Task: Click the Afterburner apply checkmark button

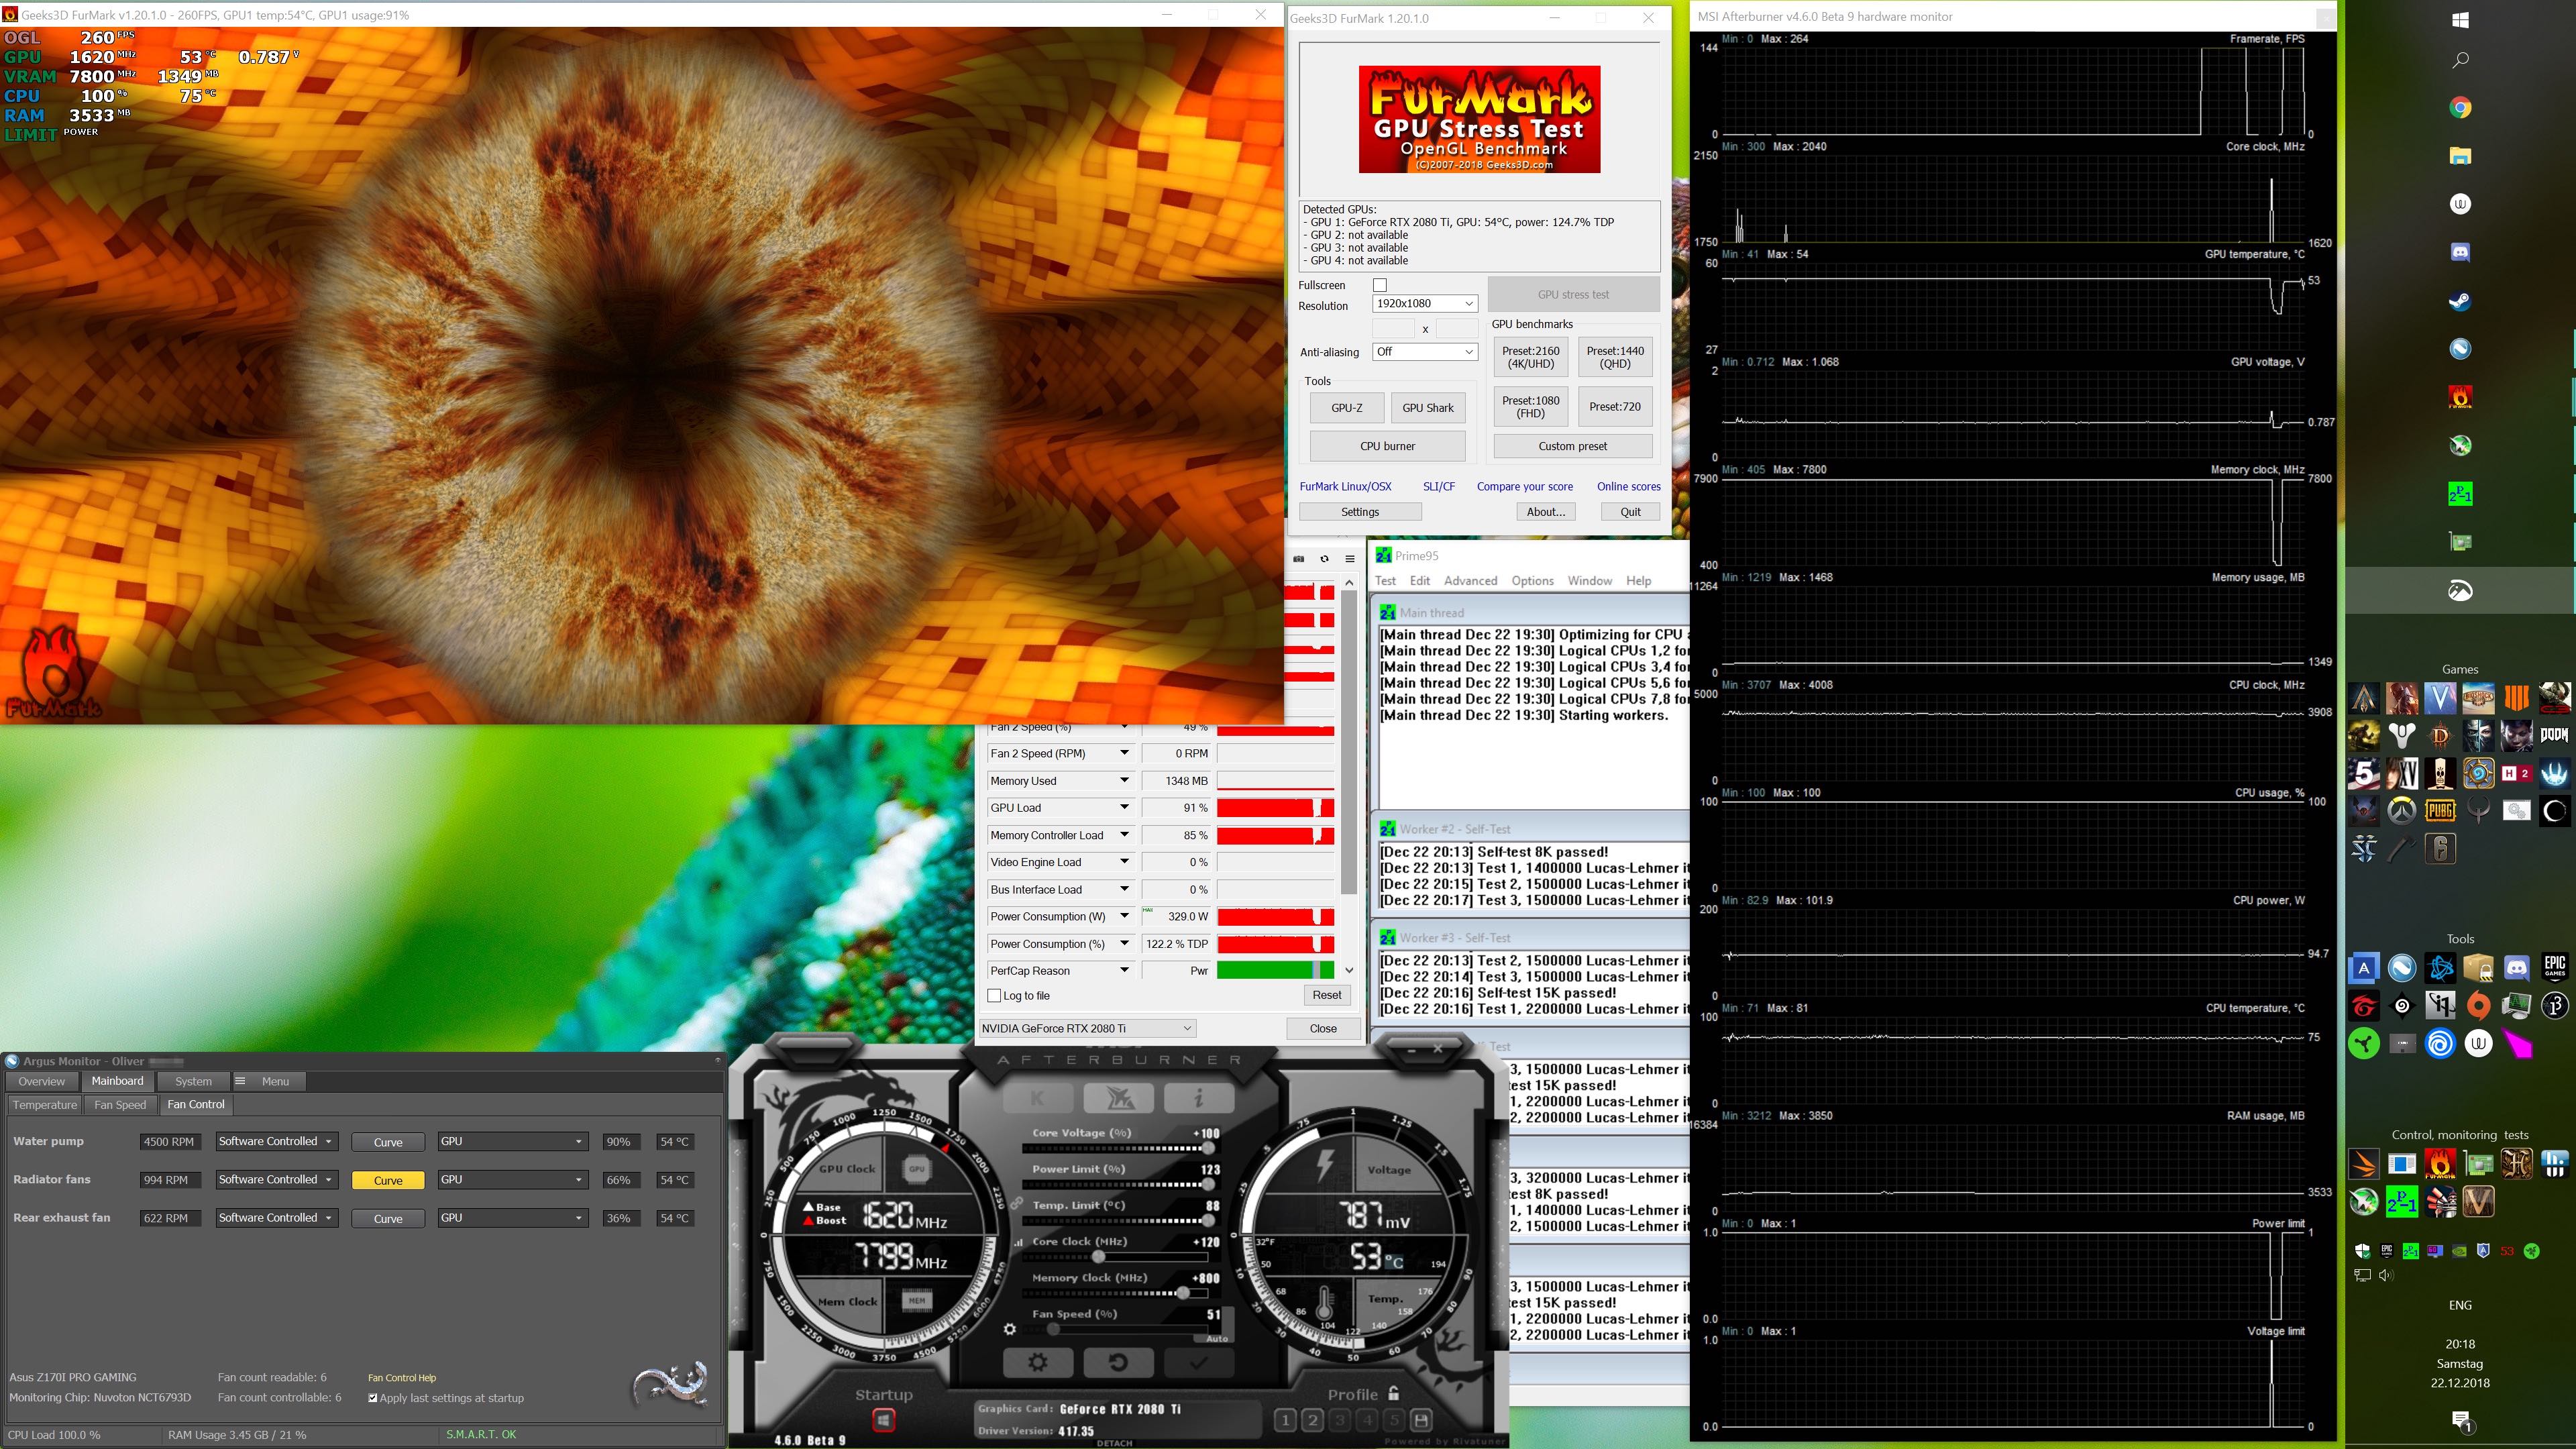Action: [1198, 1362]
